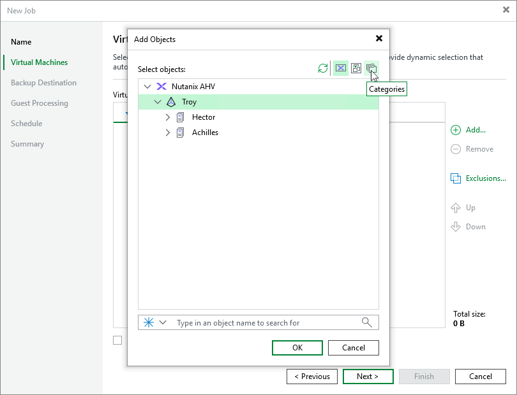The width and height of the screenshot is (517, 395).
Task: Click the green Add plus icon
Action: tap(456, 130)
